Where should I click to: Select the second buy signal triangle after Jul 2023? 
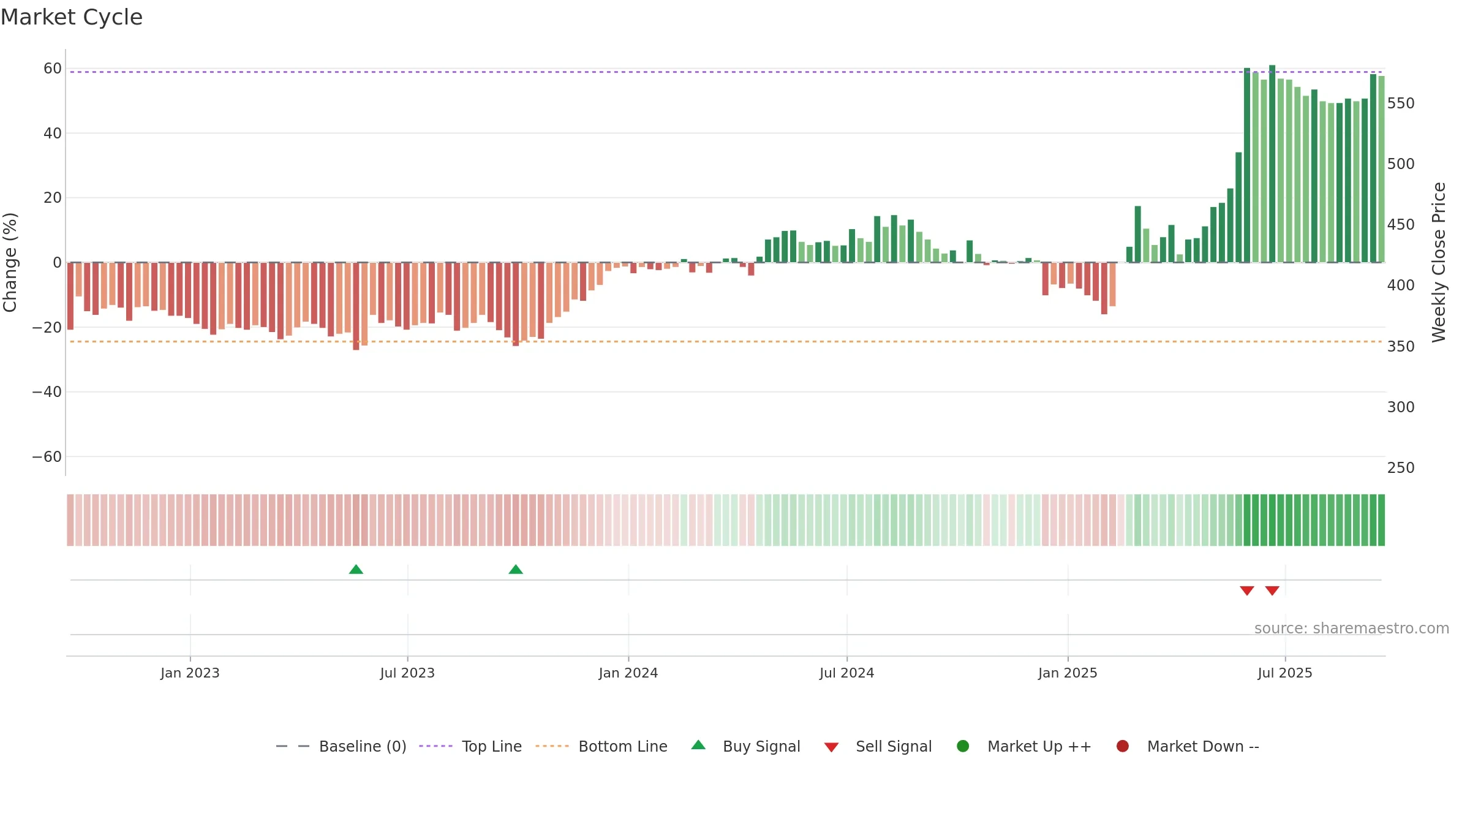(516, 570)
